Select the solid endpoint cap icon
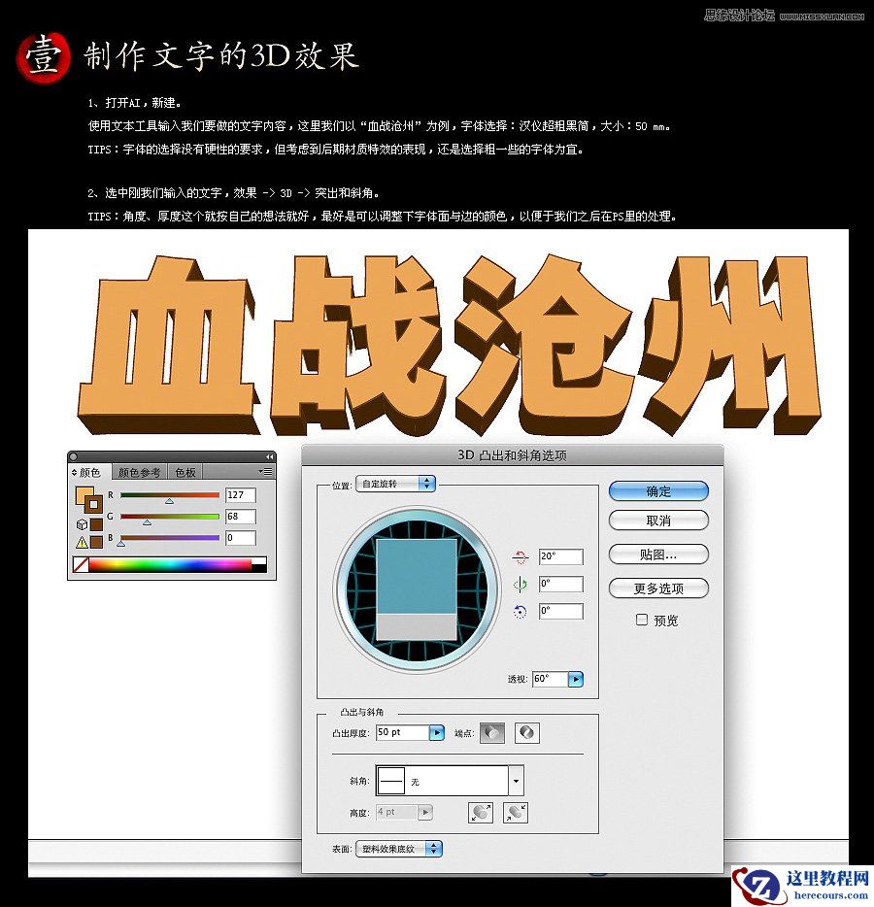 [x=491, y=732]
